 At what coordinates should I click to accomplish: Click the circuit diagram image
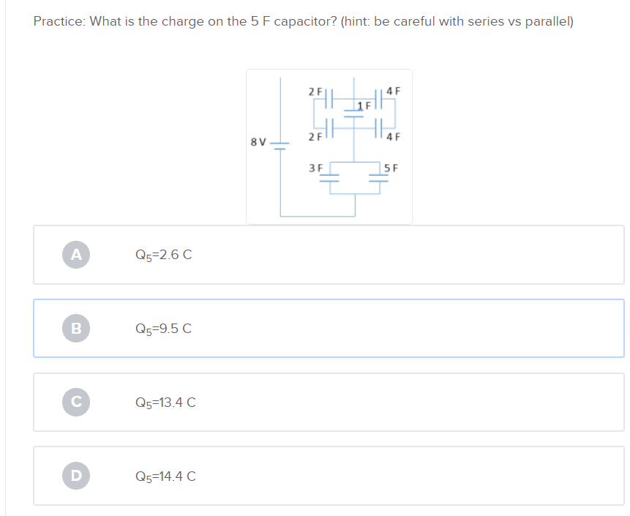[x=329, y=146]
